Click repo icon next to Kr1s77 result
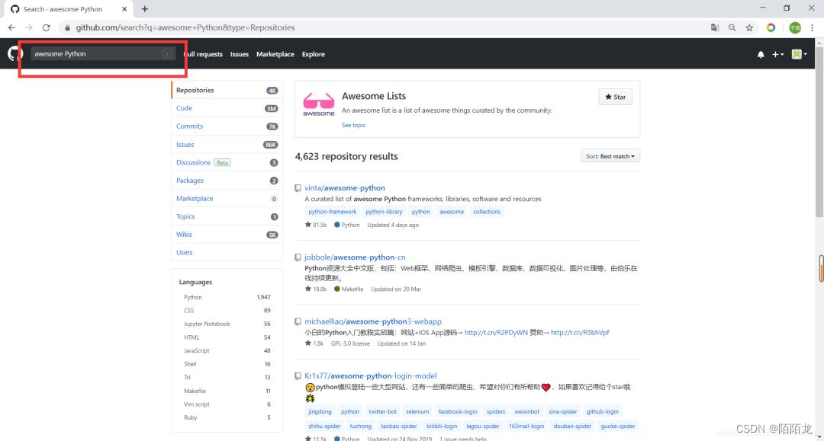 tap(298, 376)
